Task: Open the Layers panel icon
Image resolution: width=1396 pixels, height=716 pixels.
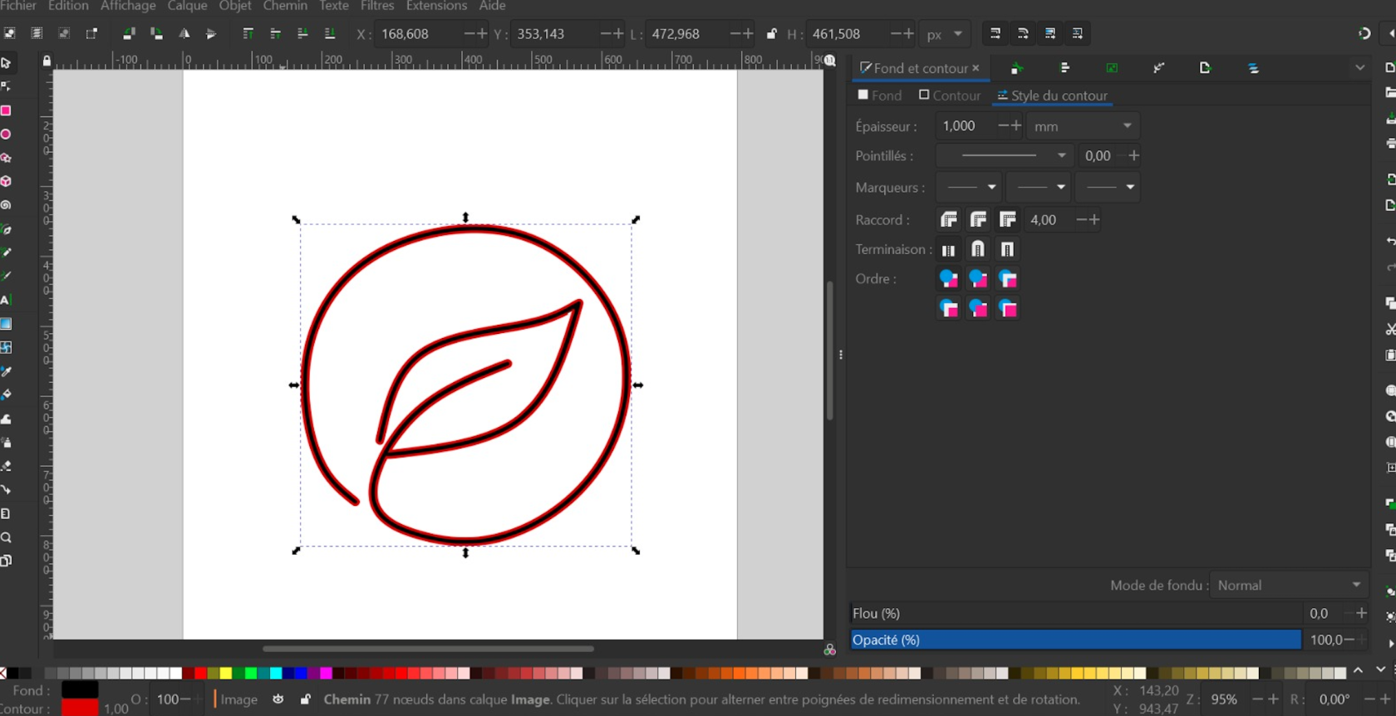Action: point(1253,67)
